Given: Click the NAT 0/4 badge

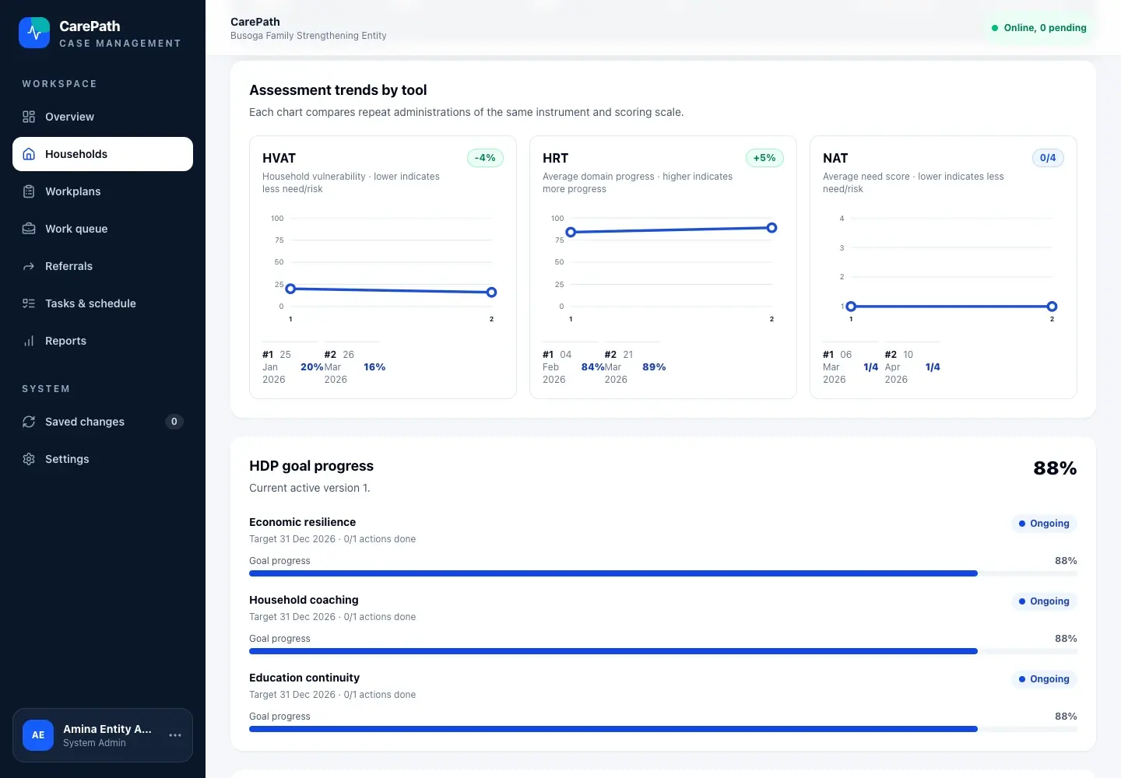Looking at the screenshot, I should click(x=1048, y=158).
